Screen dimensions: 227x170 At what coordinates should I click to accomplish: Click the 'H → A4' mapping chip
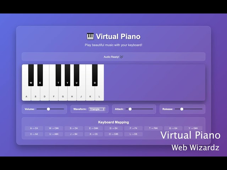click(x=34, y=134)
